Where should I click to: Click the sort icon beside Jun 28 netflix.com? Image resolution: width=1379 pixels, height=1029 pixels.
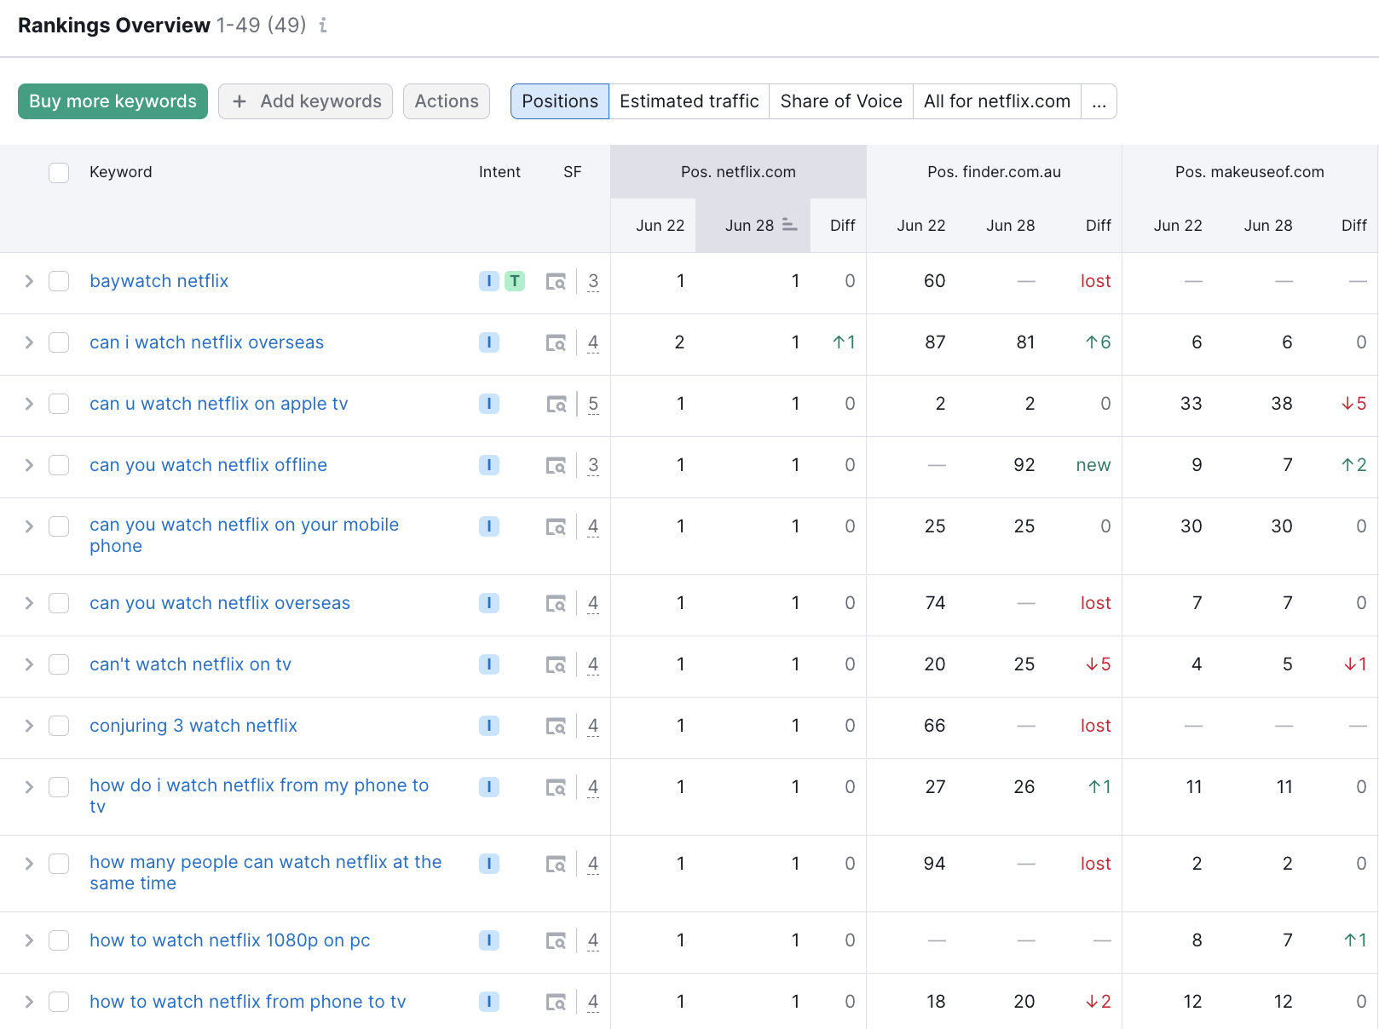(x=789, y=225)
